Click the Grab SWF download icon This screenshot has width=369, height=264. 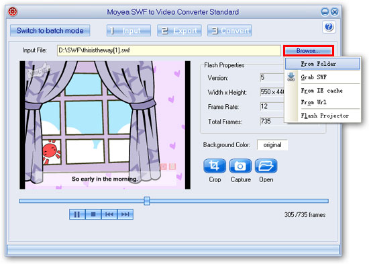tap(291, 77)
